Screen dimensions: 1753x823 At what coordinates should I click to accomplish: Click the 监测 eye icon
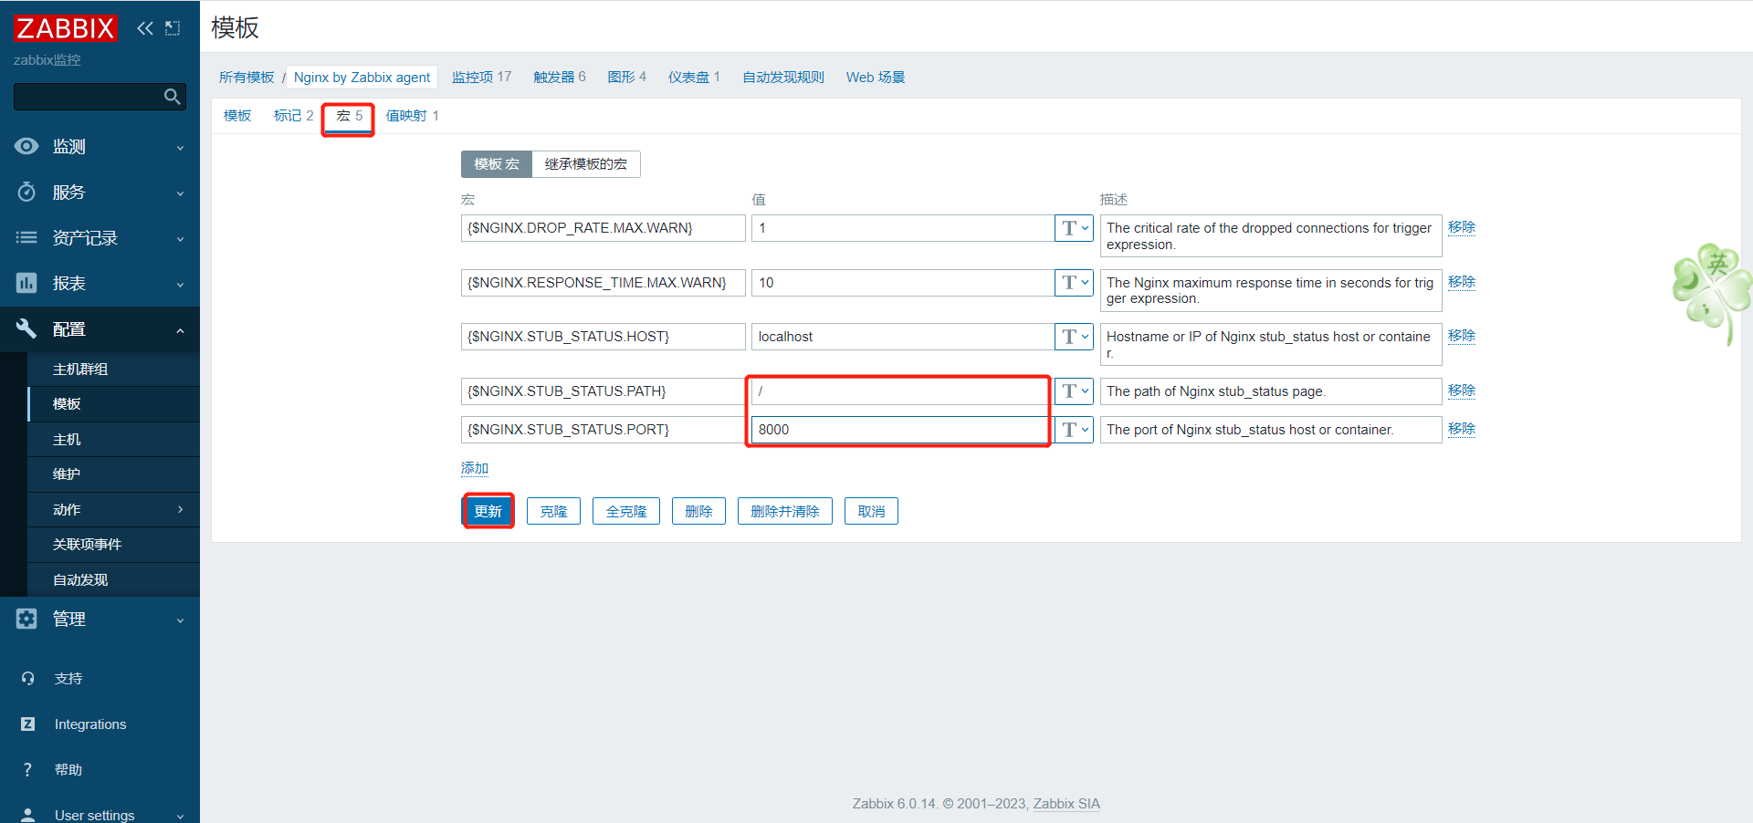pyautogui.click(x=26, y=146)
